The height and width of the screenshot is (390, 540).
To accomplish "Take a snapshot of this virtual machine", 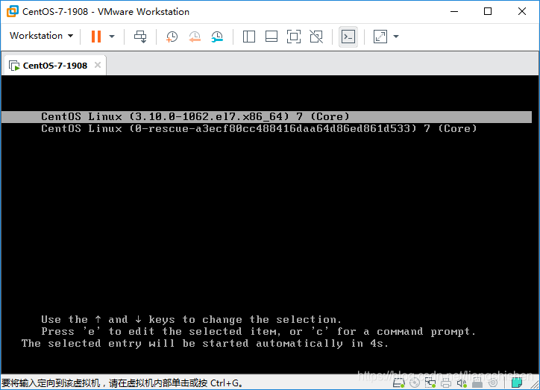I will coord(172,37).
